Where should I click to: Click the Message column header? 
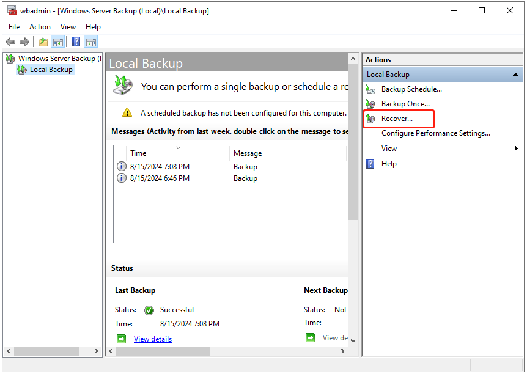click(x=288, y=153)
